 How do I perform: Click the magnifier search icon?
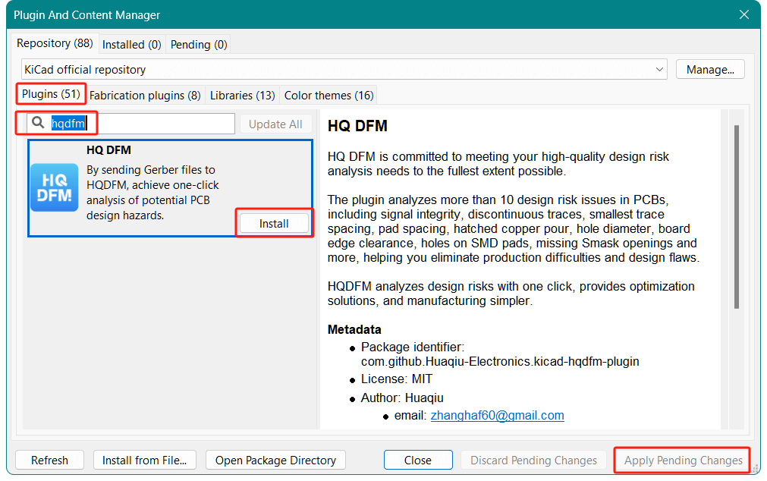click(x=38, y=124)
